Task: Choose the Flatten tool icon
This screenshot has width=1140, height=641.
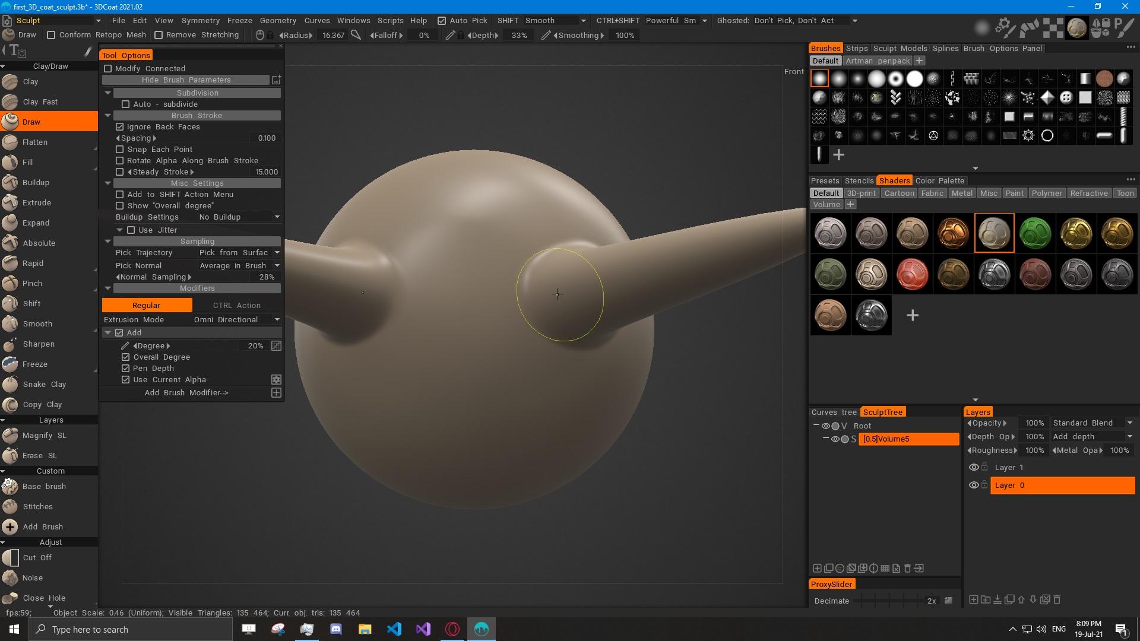Action: [10, 142]
